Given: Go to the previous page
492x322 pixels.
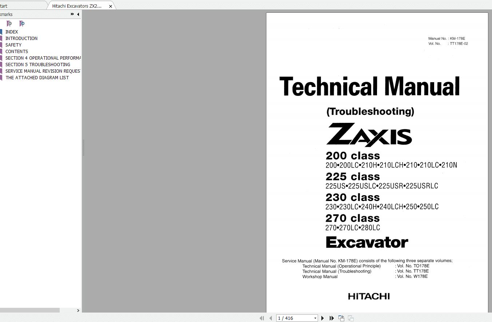Looking at the screenshot, I should 270,318.
